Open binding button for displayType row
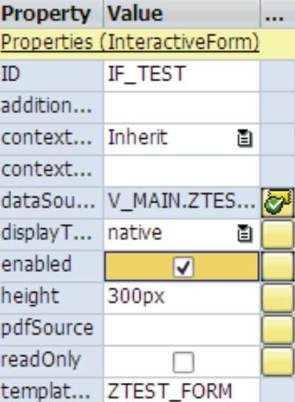The image size is (295, 402). pos(277,234)
